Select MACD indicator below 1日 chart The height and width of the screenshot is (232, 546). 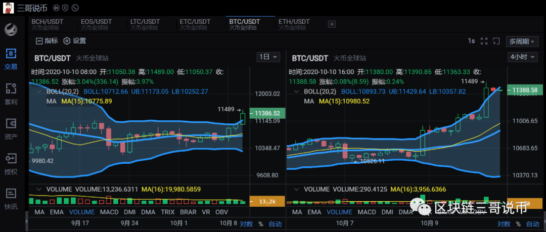(109, 212)
